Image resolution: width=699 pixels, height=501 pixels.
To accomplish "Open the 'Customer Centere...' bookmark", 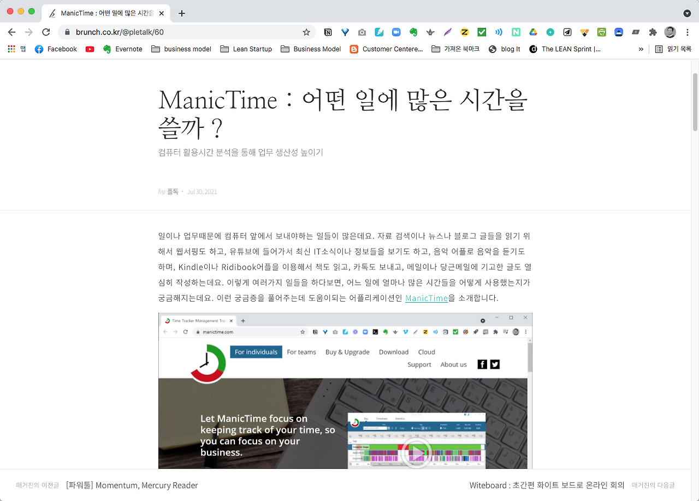I will [x=387, y=49].
